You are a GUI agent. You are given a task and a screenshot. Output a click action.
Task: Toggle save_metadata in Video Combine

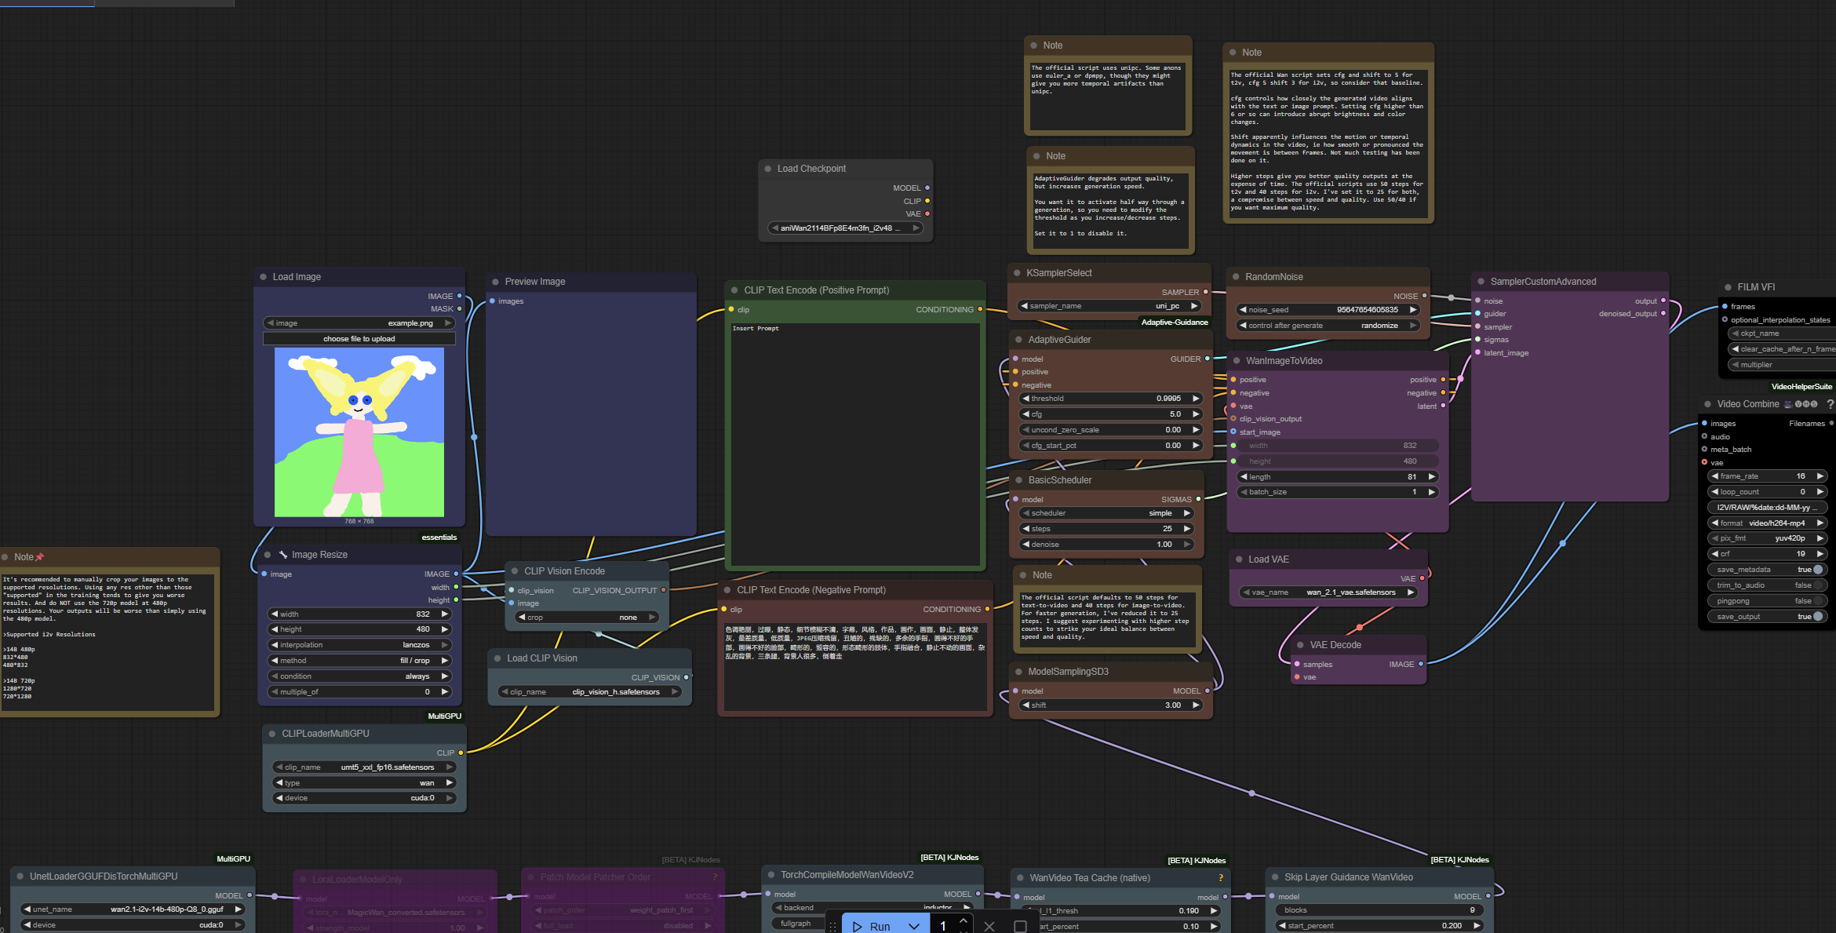pos(1767,570)
